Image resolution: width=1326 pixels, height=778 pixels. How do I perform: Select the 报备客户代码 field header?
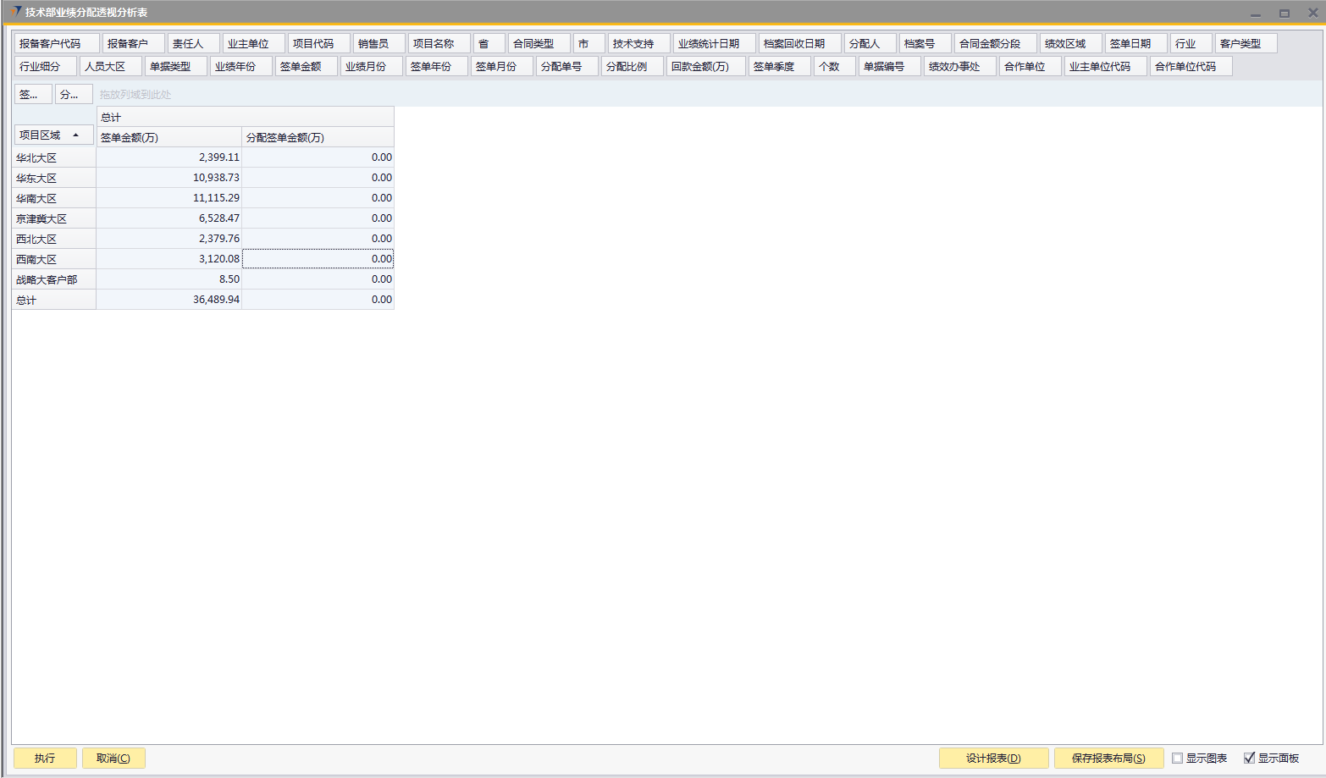[x=56, y=43]
